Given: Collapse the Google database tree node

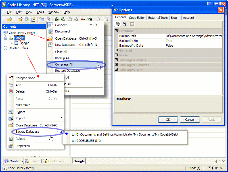Looking at the screenshot, I should tap(5, 38).
